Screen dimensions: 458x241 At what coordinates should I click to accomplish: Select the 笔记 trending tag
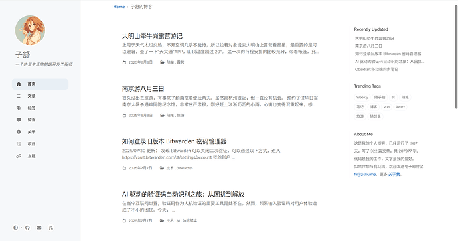[360, 107]
